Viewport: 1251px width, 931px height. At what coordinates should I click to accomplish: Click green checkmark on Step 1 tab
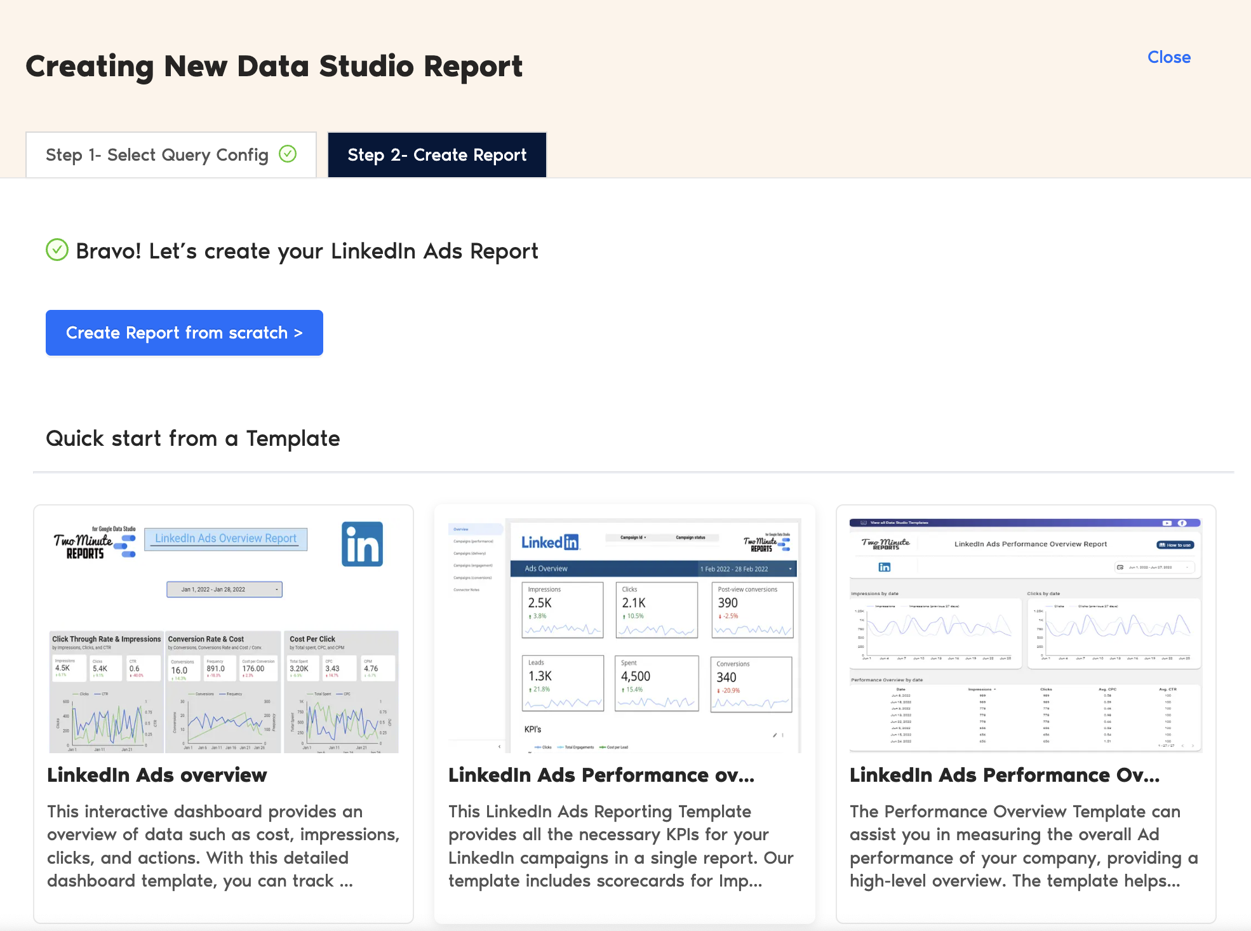click(x=288, y=154)
